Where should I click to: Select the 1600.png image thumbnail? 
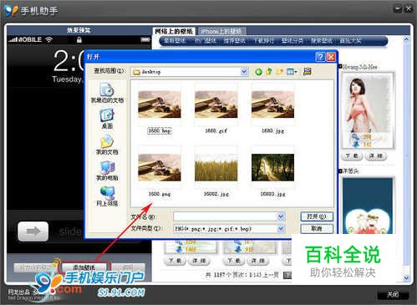160,167
